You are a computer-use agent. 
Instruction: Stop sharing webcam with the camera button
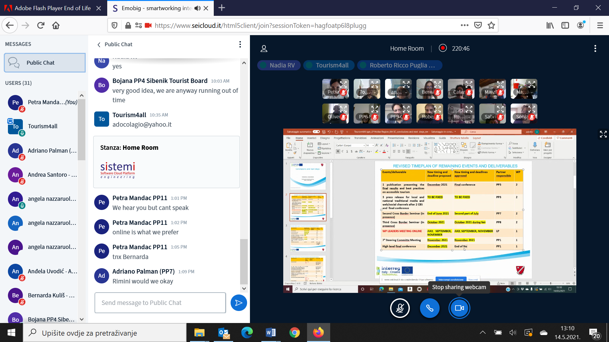click(x=459, y=308)
